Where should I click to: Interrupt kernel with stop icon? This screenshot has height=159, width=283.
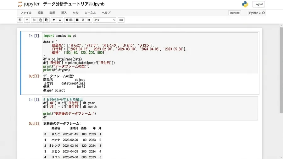77,20
